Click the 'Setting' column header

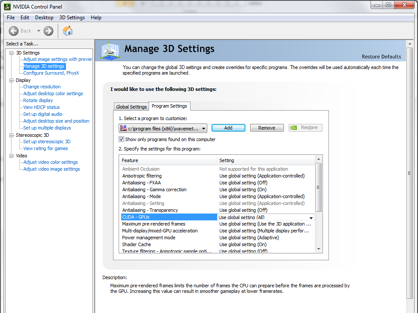pos(266,160)
